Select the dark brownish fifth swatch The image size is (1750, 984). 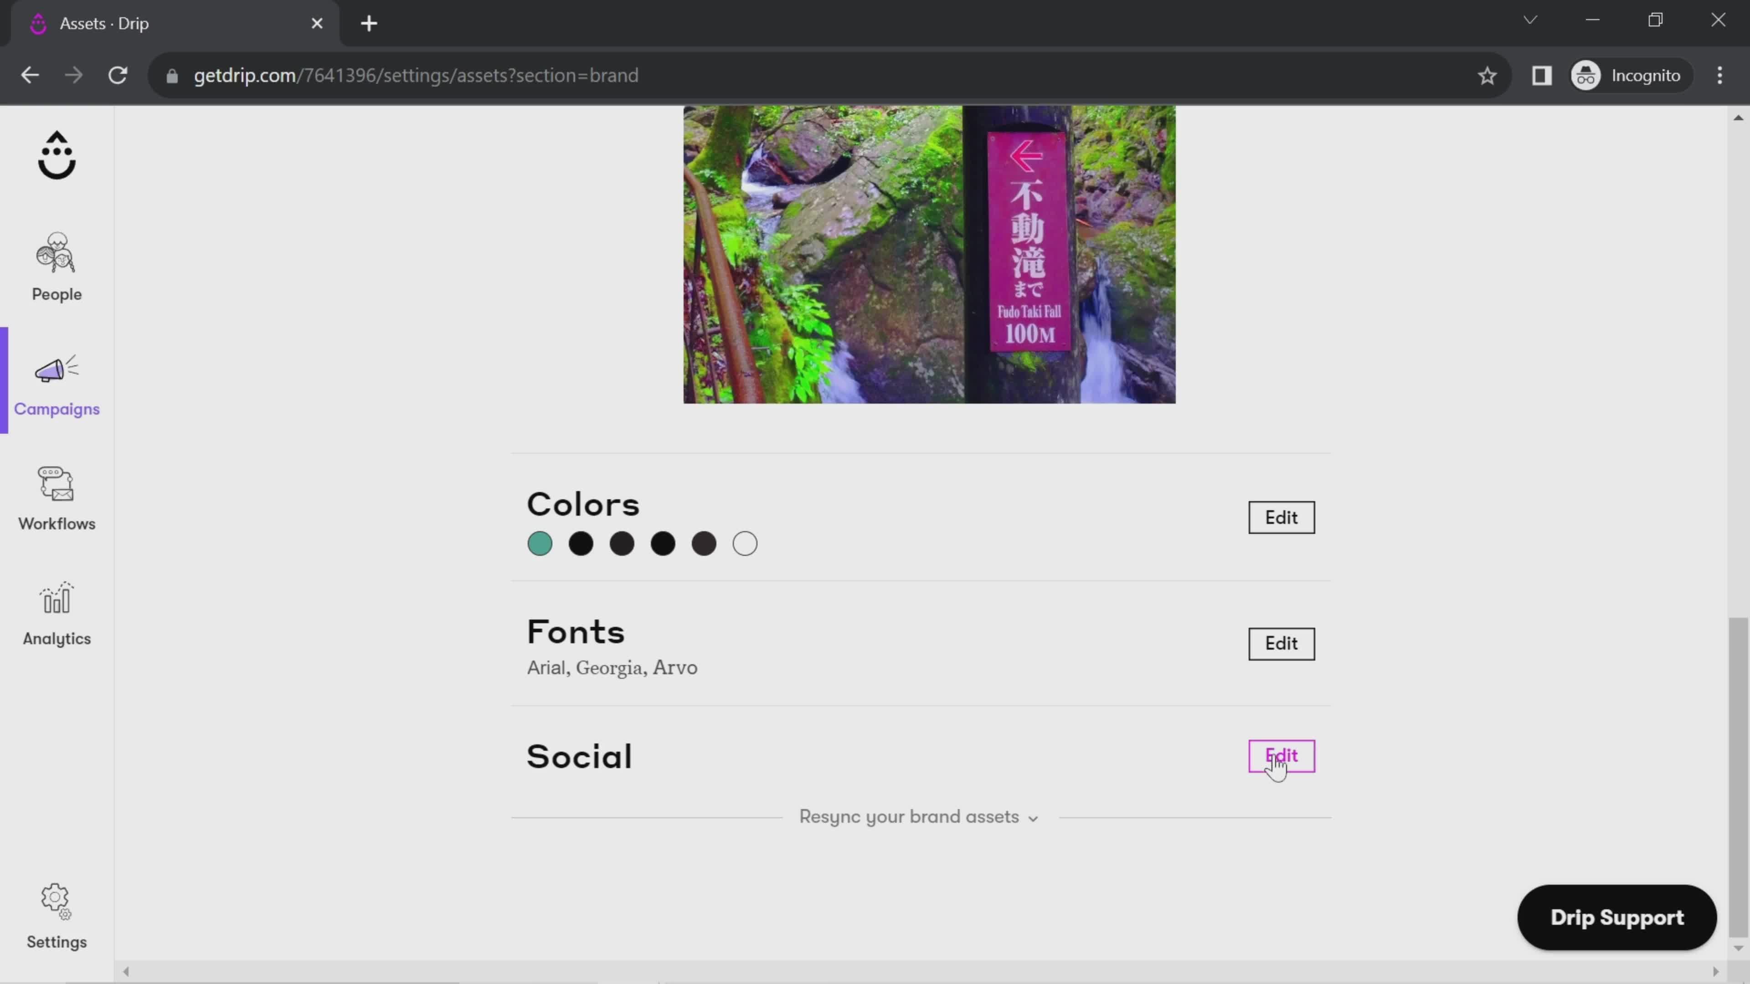coord(704,544)
